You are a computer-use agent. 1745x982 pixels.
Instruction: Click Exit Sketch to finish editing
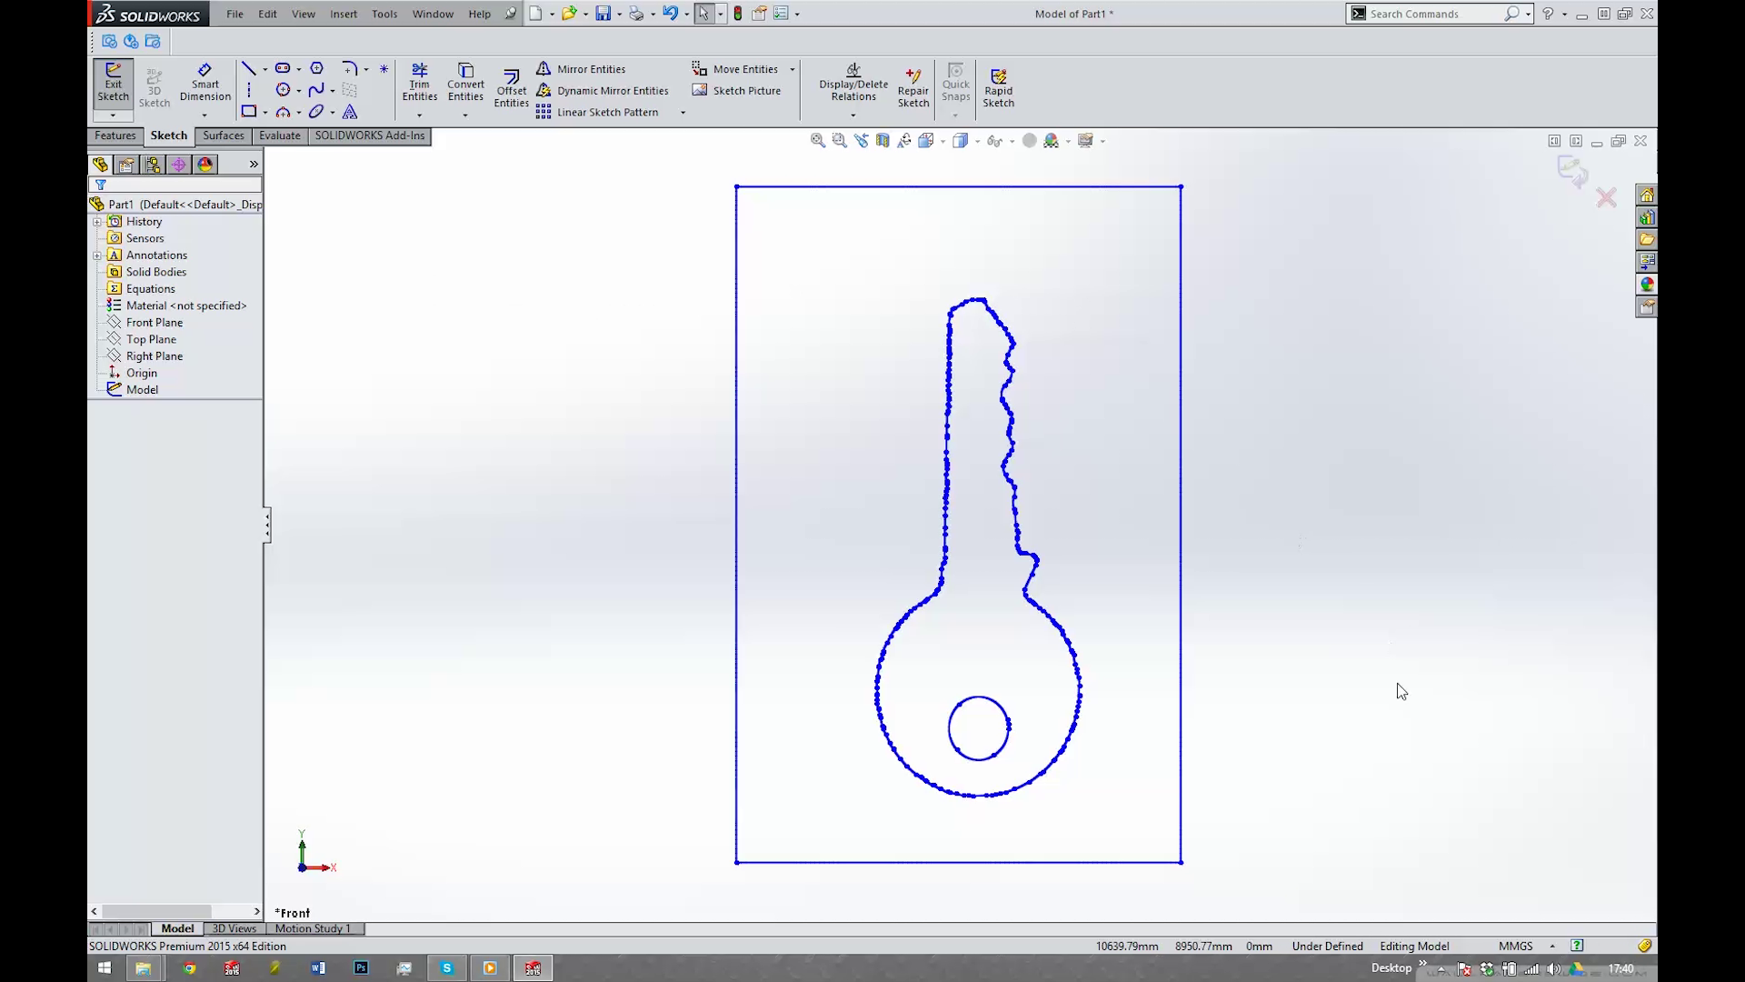[113, 84]
